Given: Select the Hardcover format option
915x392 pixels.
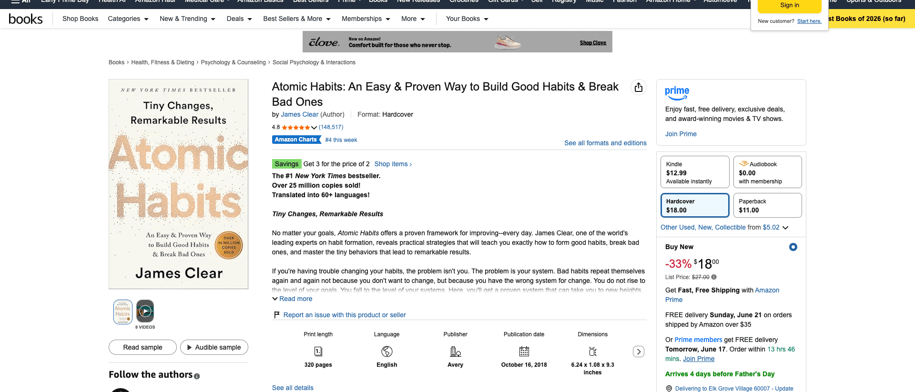Looking at the screenshot, I should [695, 205].
